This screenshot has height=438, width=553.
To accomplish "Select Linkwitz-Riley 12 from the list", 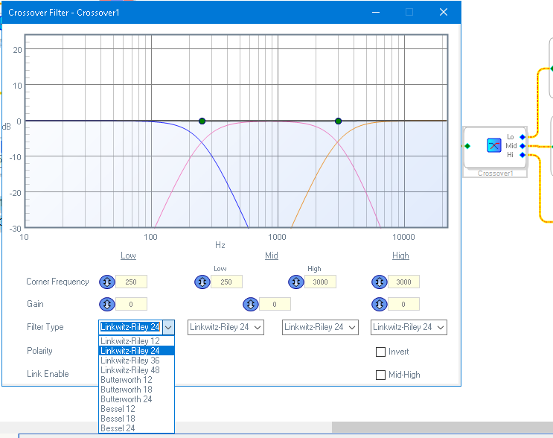I will 136,341.
